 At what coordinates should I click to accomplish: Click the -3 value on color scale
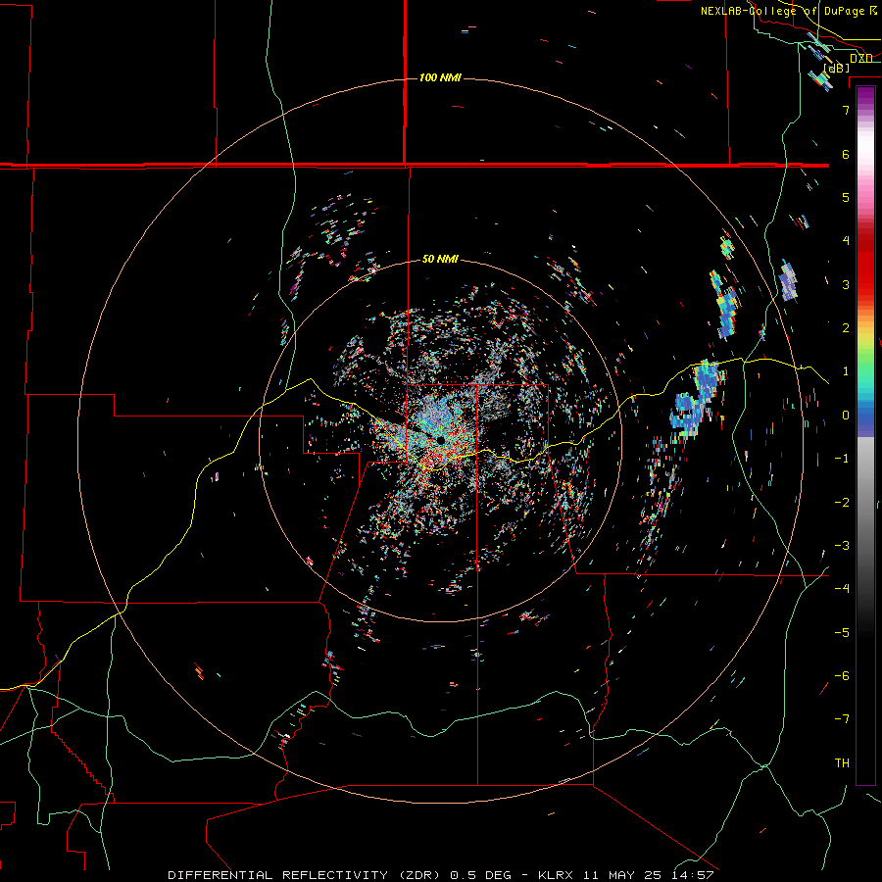point(842,546)
